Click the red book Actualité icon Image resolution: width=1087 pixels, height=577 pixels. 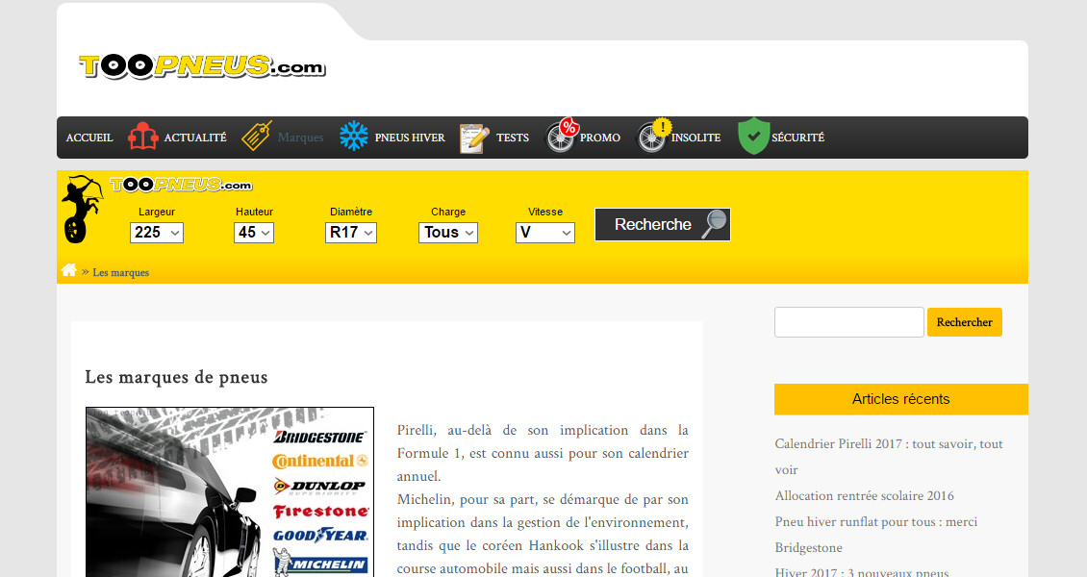[142, 137]
